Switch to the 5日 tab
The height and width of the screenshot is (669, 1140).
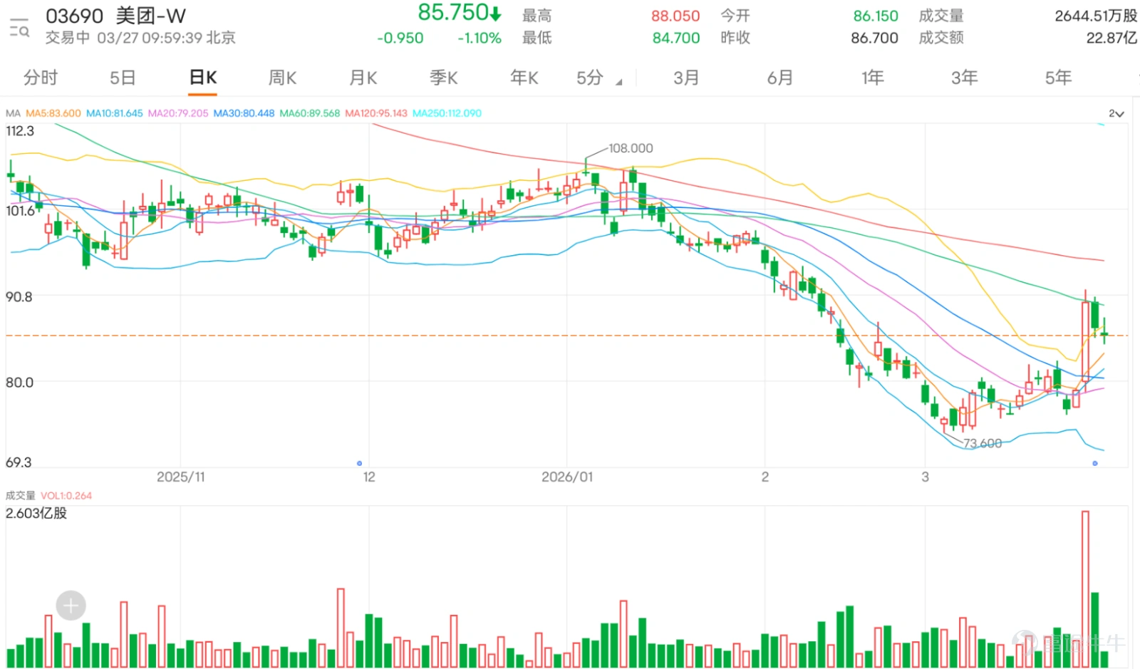[123, 77]
